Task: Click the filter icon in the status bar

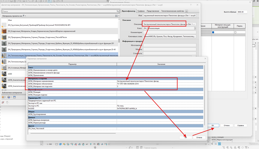Action: [247, 147]
